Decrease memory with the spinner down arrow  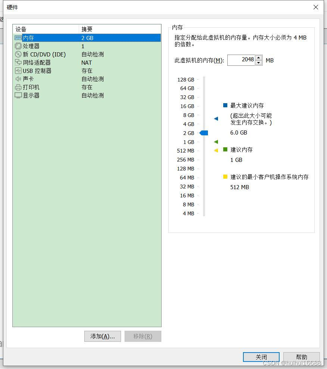click(x=259, y=63)
